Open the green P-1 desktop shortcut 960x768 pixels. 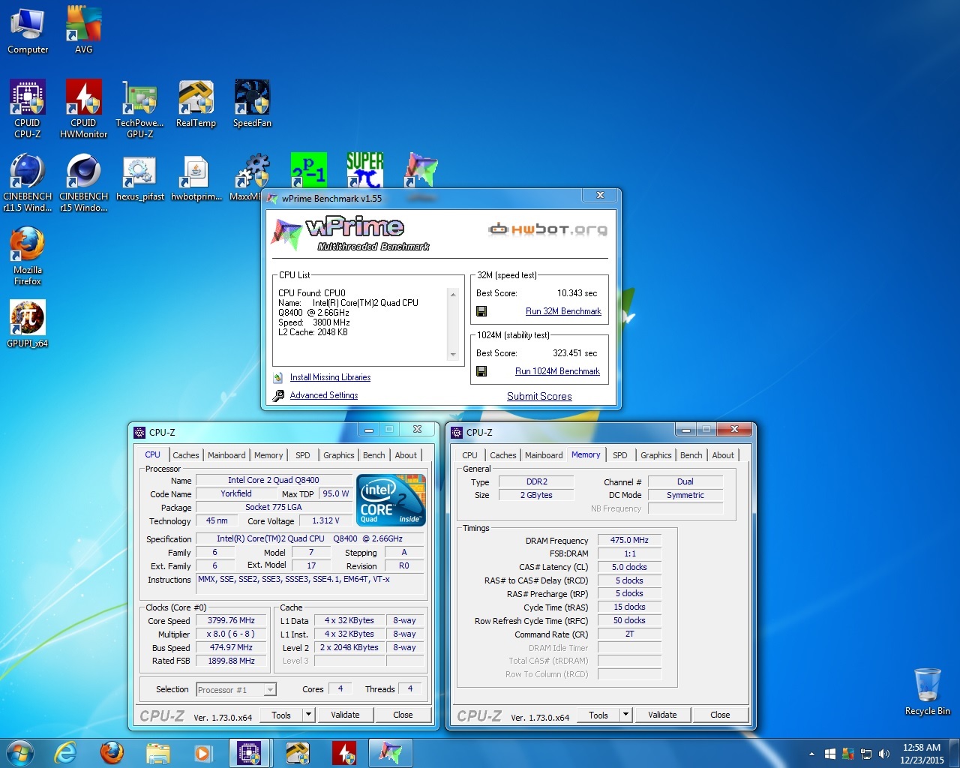point(308,170)
